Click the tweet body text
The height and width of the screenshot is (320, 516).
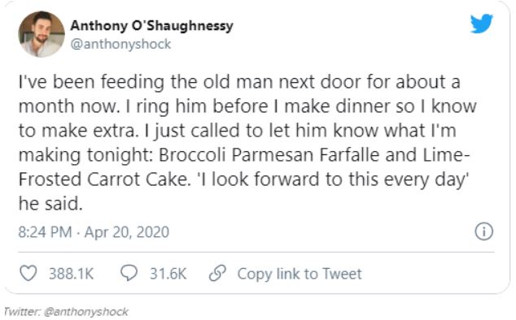coord(247,143)
